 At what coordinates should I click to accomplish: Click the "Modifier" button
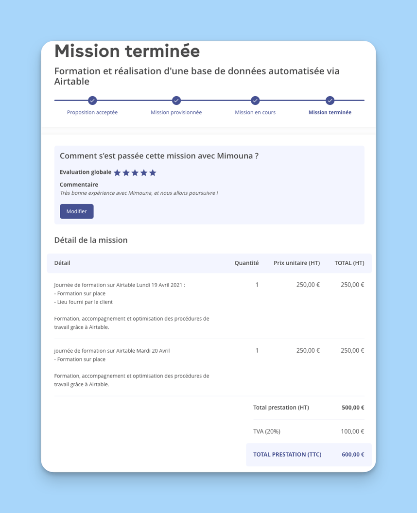point(76,211)
